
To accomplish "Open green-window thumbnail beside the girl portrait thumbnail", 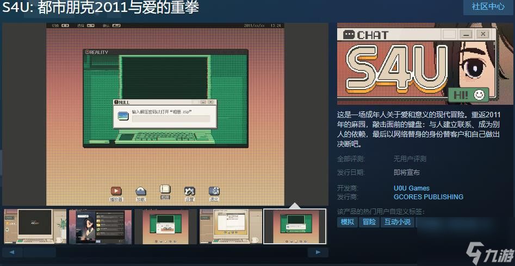I will [x=165, y=226].
